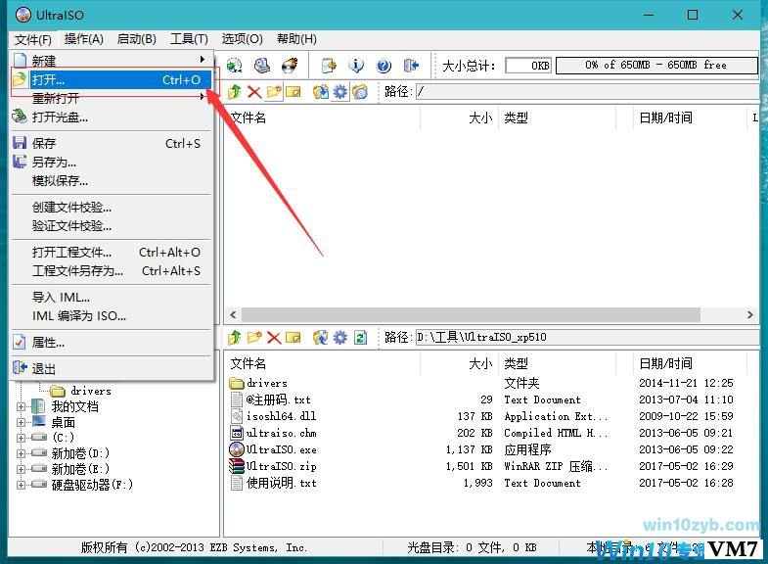Click the local path field D:\工具\UltraISO_xp510
This screenshot has width=768, height=564.
588,337
